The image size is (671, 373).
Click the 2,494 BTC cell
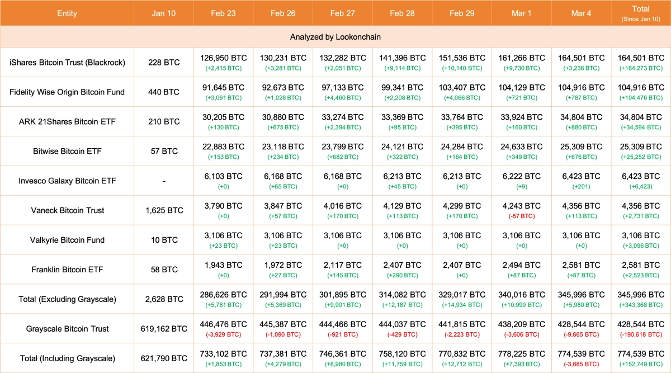tap(522, 270)
